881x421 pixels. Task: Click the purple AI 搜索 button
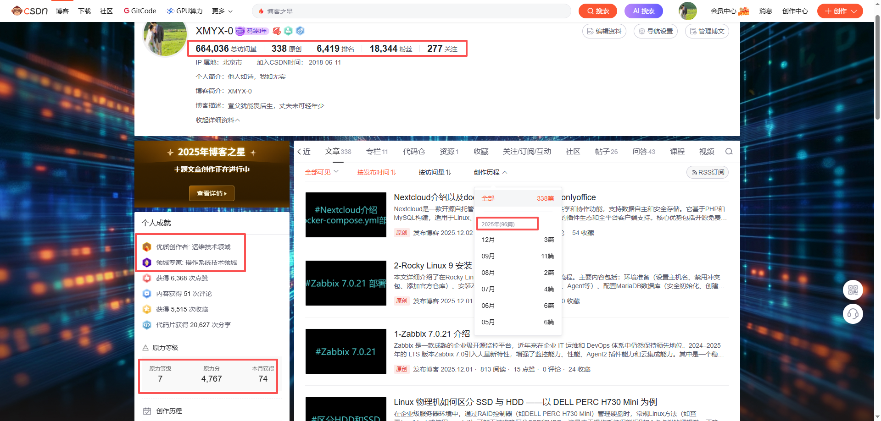click(x=644, y=11)
